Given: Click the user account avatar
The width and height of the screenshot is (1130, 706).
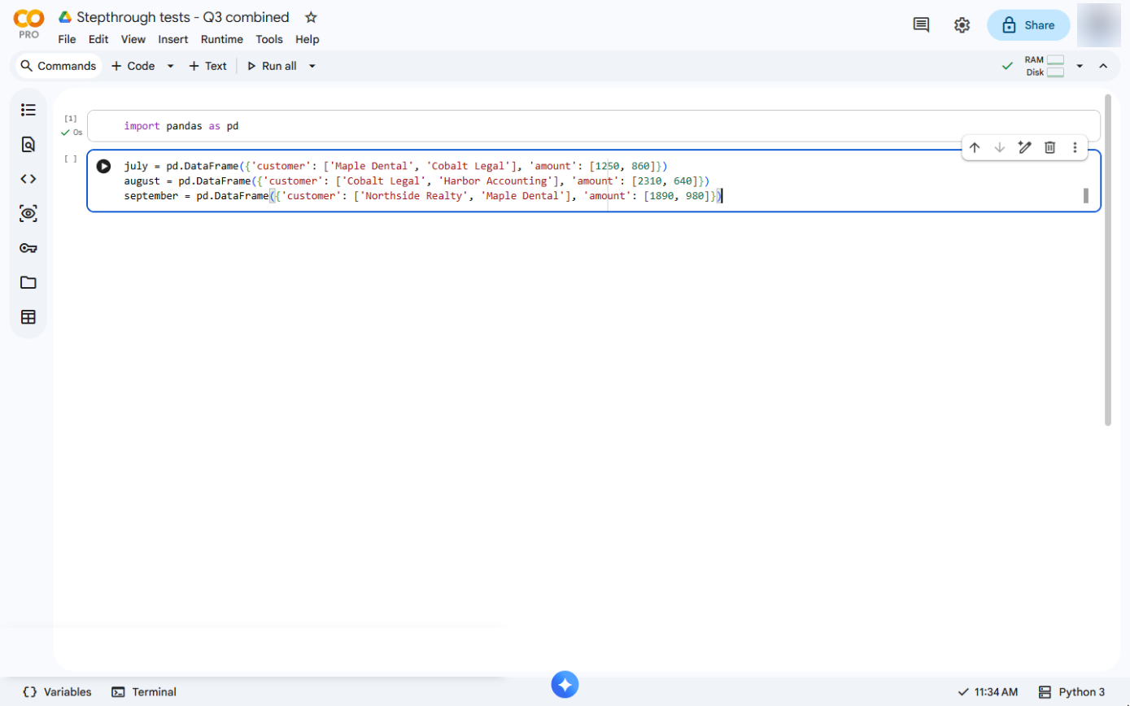Looking at the screenshot, I should [1098, 25].
